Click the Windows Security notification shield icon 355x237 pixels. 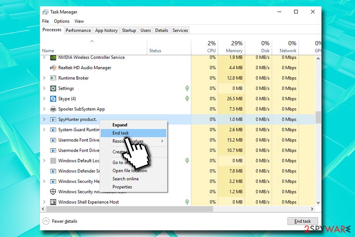(53, 192)
